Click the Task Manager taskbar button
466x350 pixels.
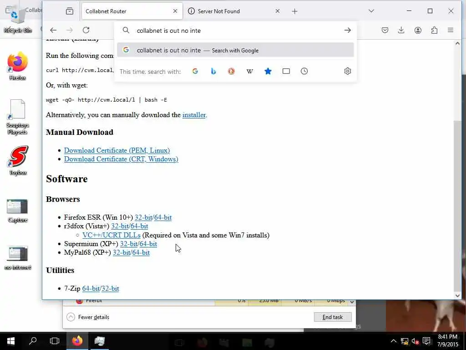click(x=100, y=341)
